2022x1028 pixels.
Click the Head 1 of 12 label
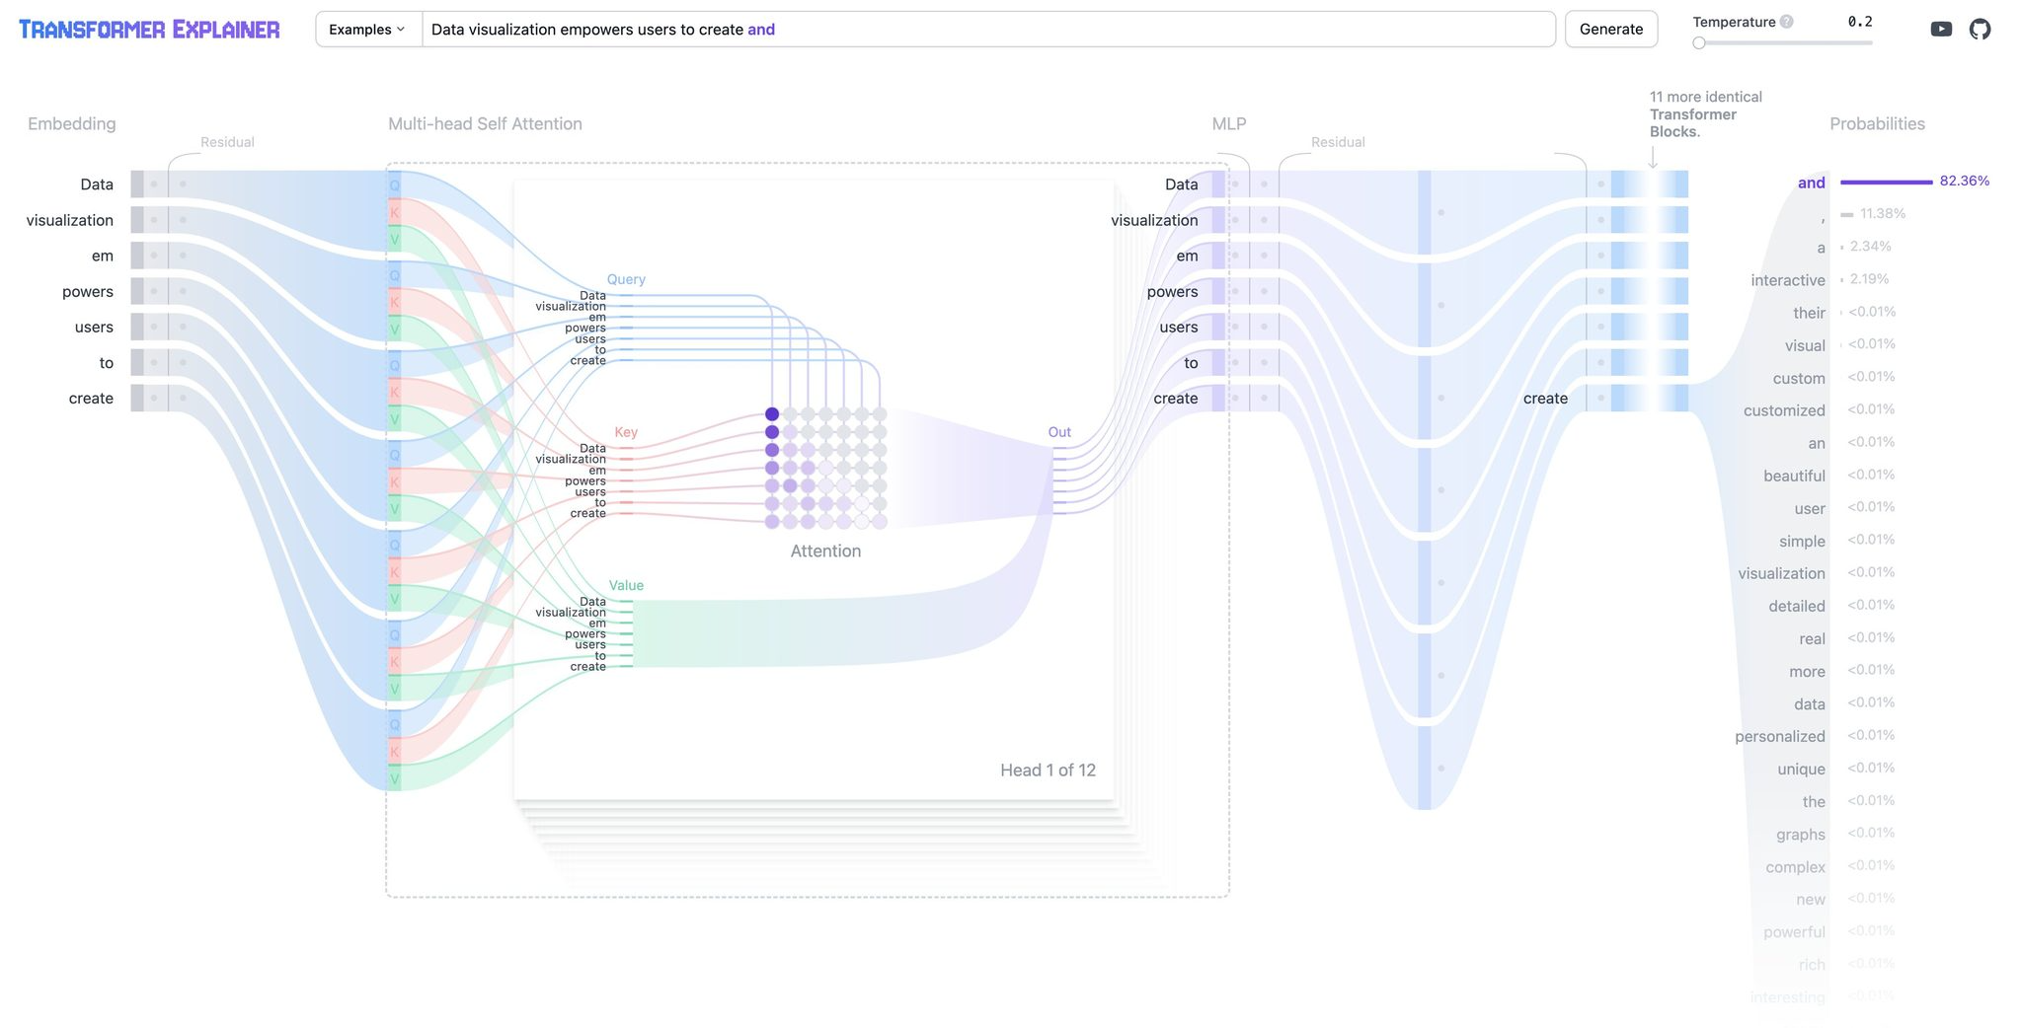pos(1048,771)
